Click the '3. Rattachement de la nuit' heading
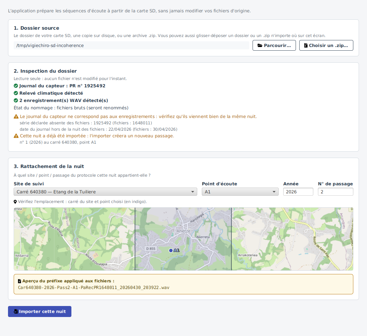Screen dimensions: 367x336 pyautogui.click(x=49, y=166)
